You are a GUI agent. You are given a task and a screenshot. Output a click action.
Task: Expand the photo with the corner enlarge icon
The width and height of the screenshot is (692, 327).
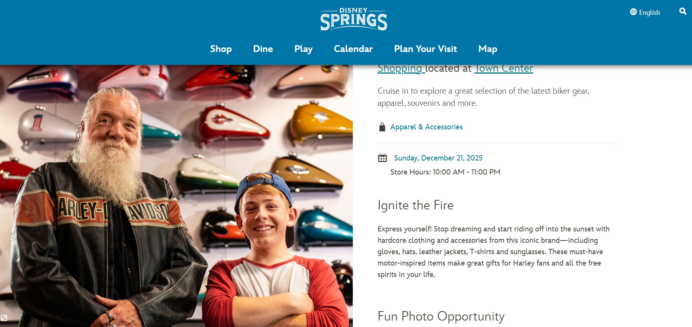pyautogui.click(x=4, y=318)
